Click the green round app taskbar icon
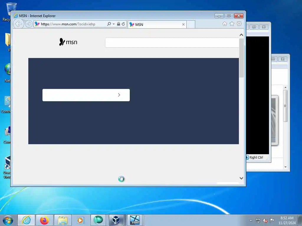This screenshot has height=226, width=302. (98, 220)
